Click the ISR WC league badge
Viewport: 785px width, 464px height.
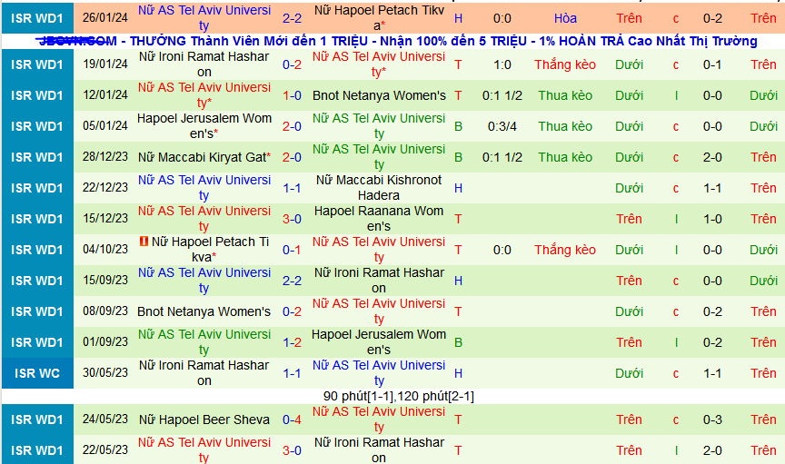point(37,373)
